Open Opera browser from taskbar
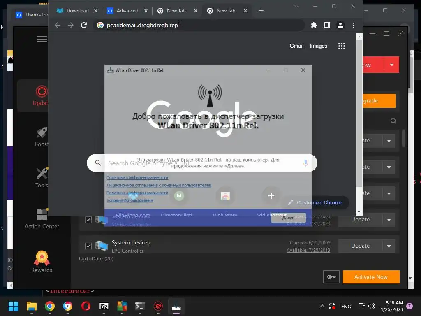 [86, 306]
